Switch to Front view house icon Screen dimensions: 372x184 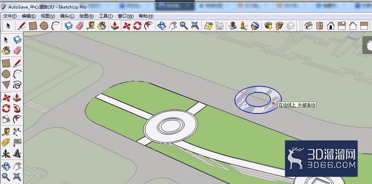point(330,26)
